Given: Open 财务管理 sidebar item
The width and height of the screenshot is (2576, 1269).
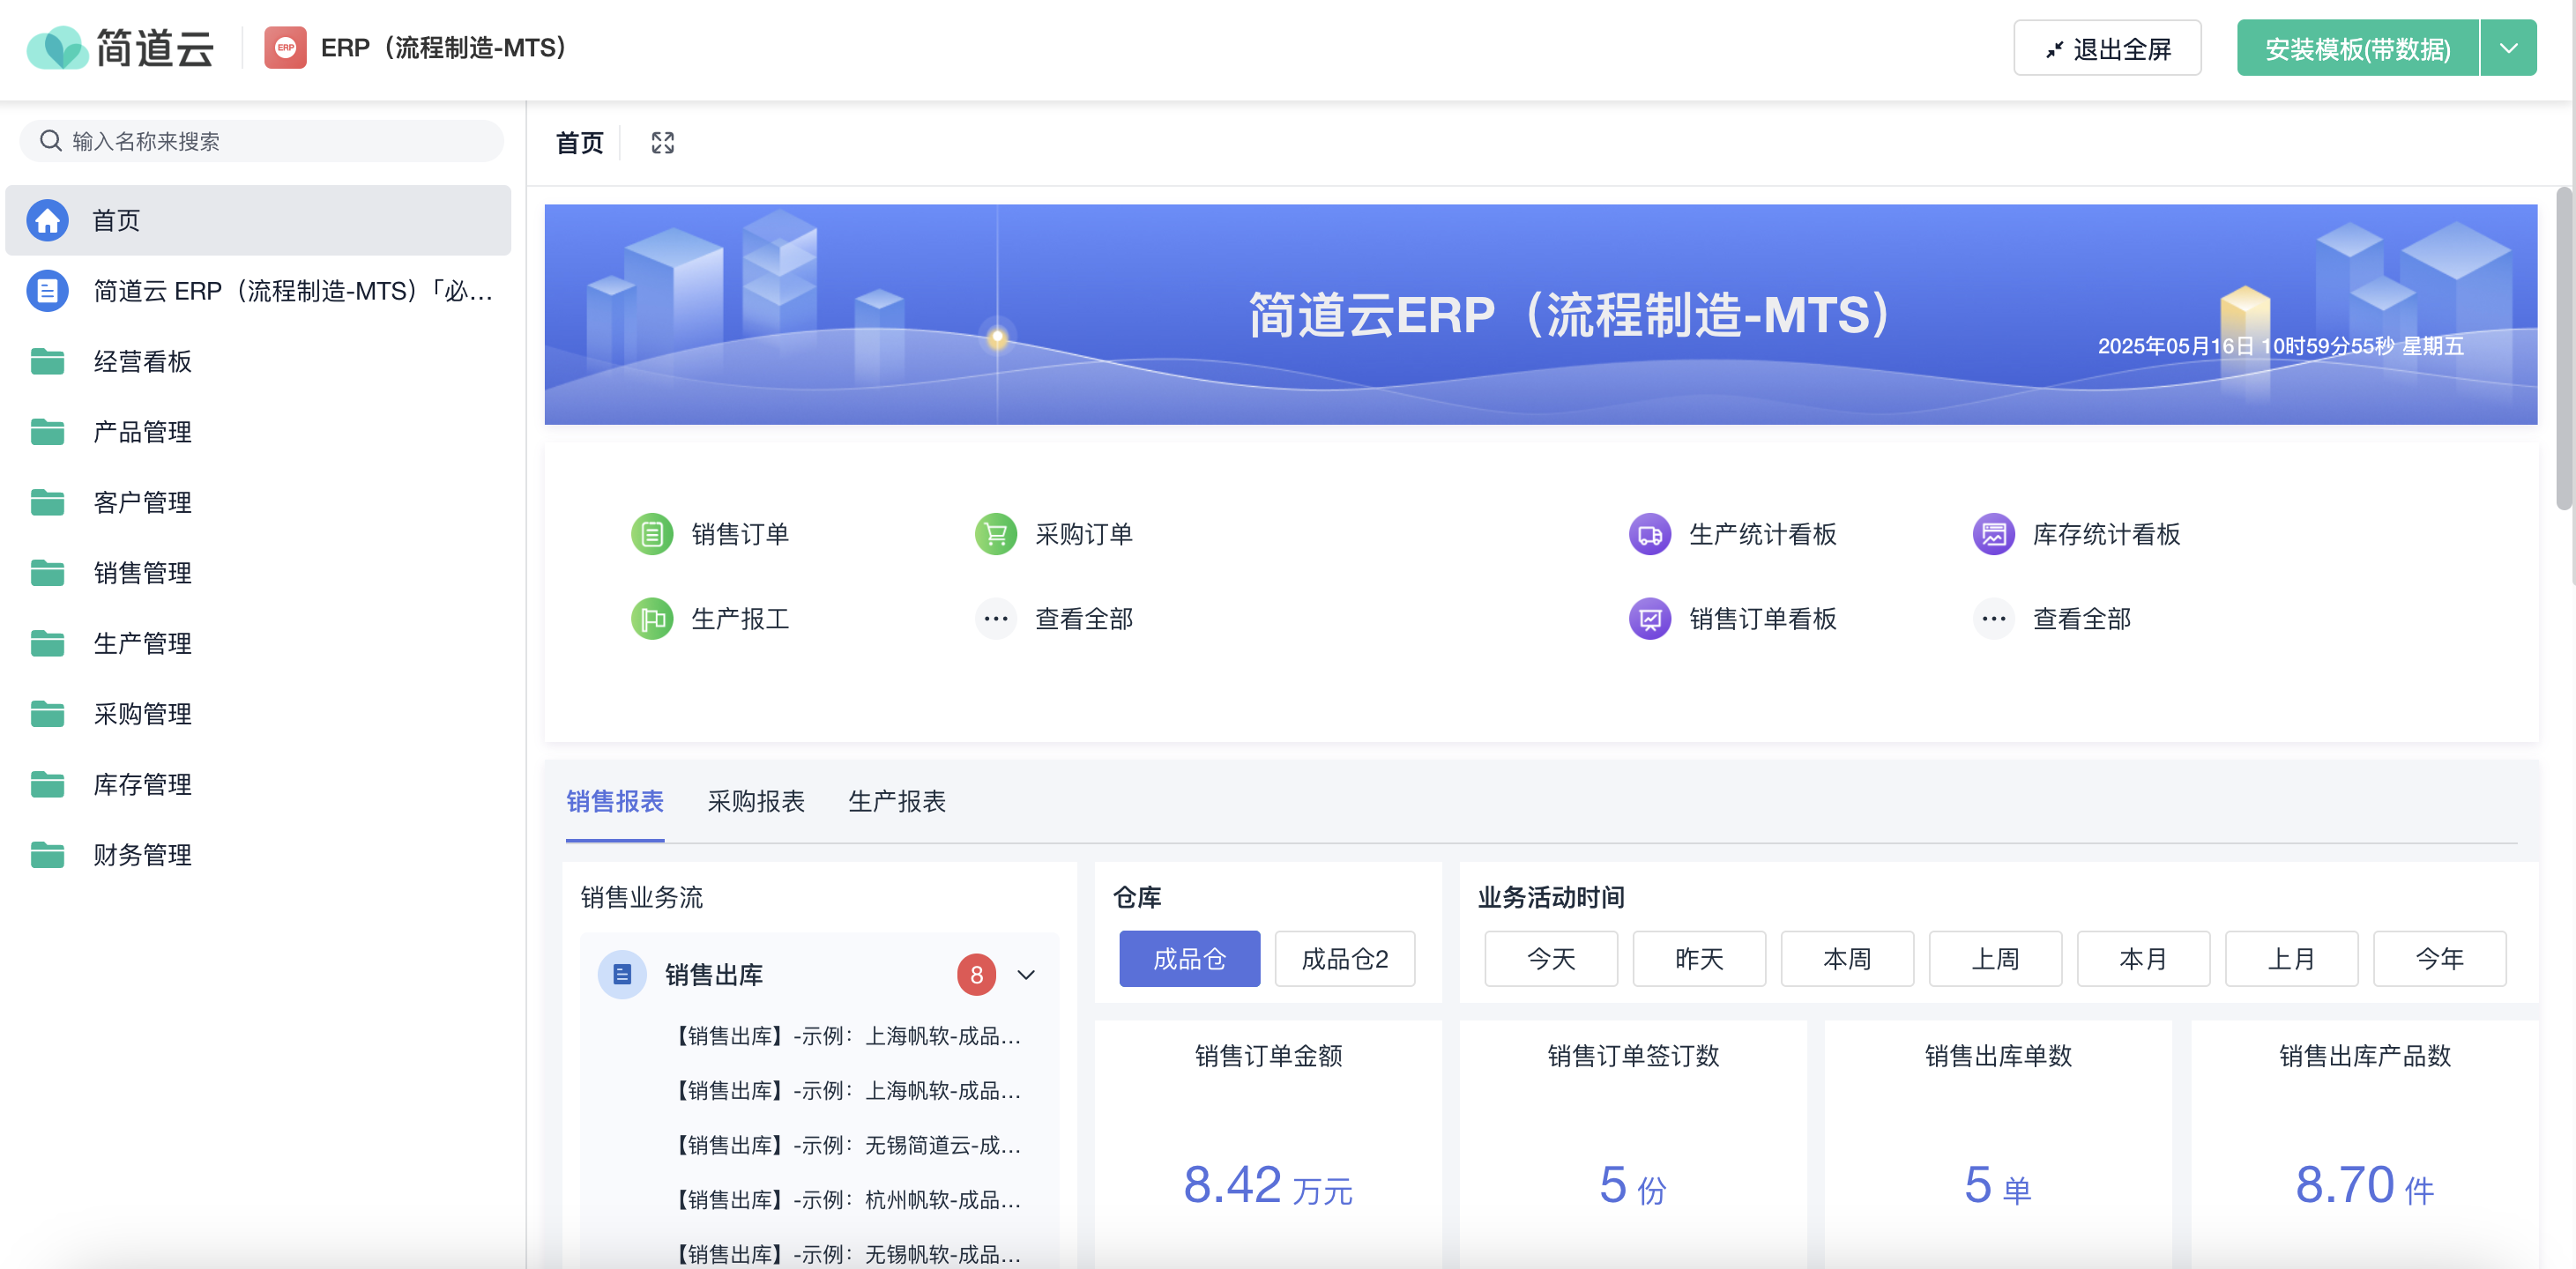Looking at the screenshot, I should click(258, 855).
